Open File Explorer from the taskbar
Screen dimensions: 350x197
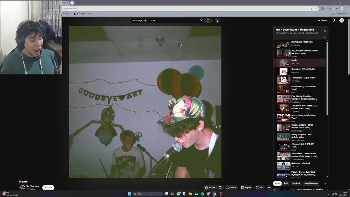(190, 194)
